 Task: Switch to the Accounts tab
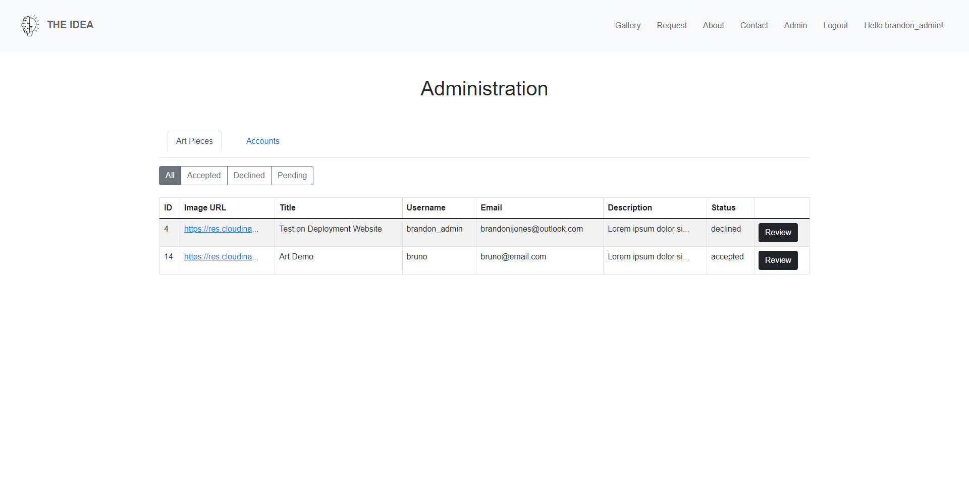262,141
